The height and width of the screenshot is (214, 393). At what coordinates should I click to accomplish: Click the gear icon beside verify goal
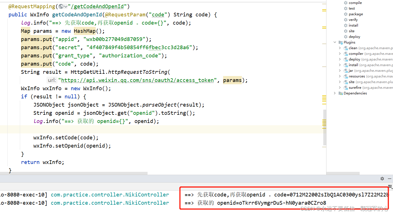click(x=346, y=20)
